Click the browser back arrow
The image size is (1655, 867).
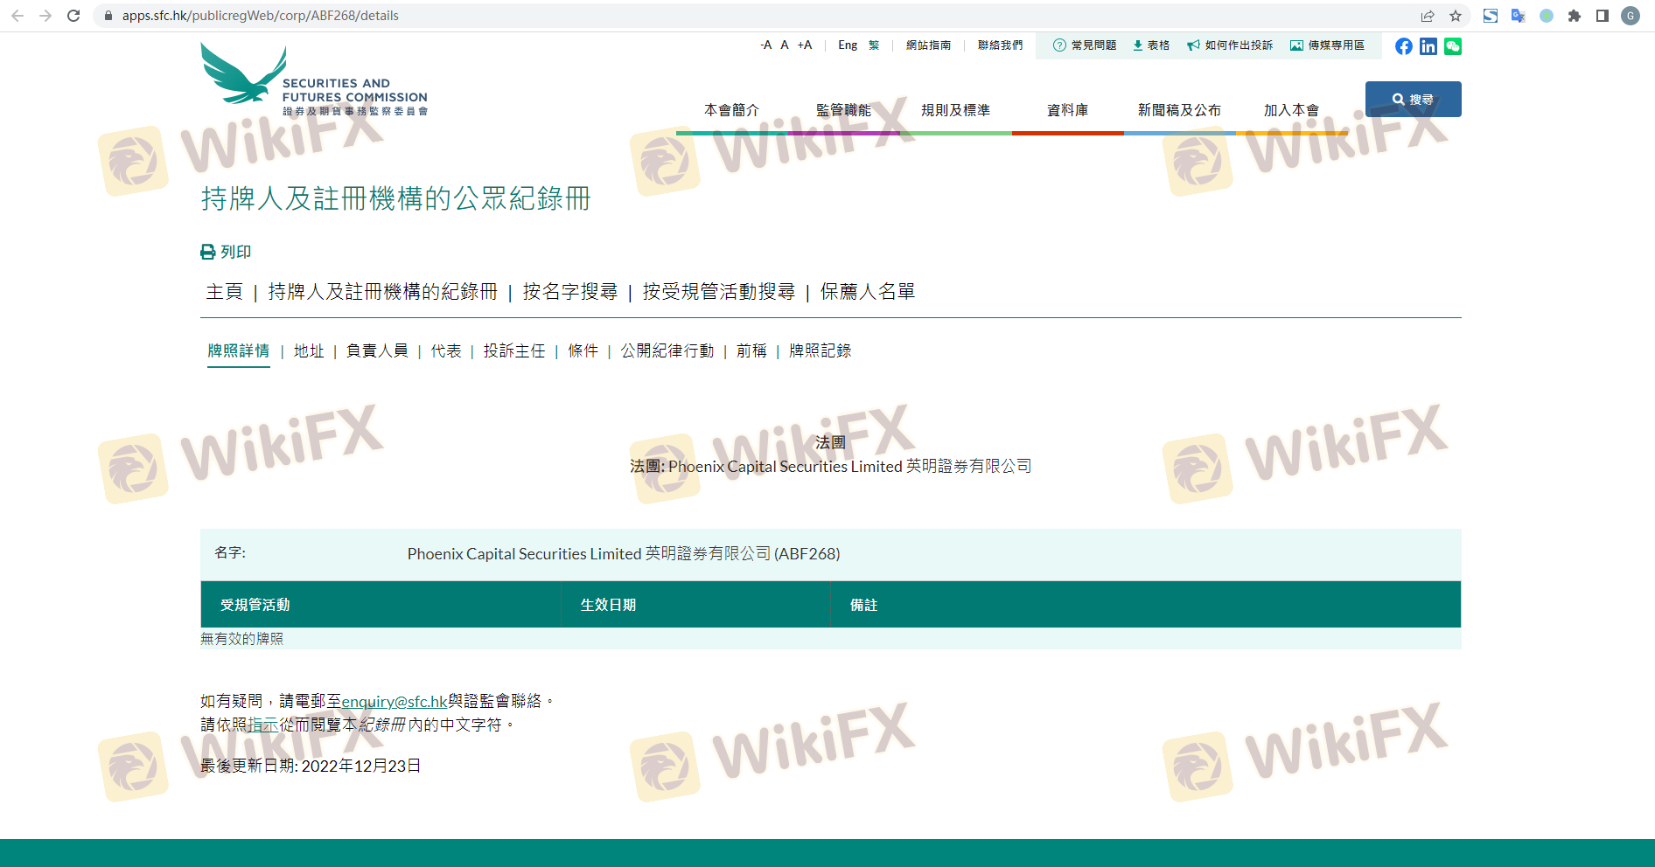click(17, 16)
